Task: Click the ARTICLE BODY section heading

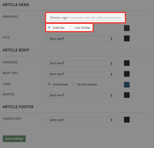Action: pyautogui.click(x=16, y=50)
